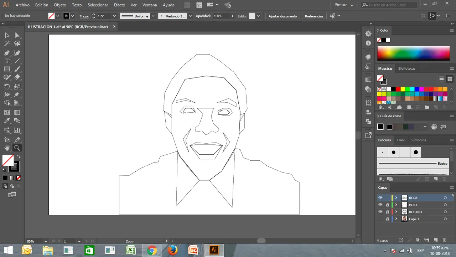Open the Pintura workspace dropdown
Viewport: 456px width, 257px height.
[344, 5]
